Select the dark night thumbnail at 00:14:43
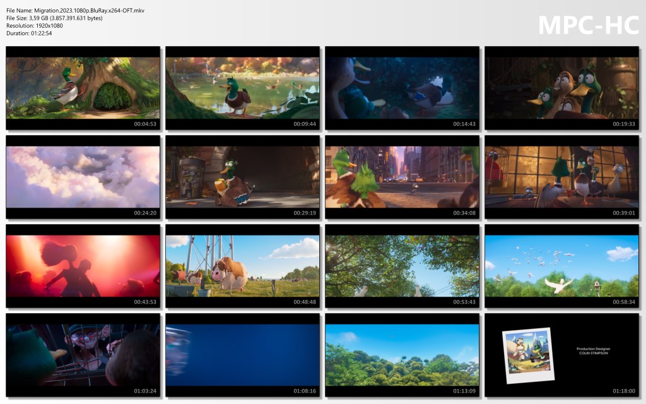 click(x=402, y=88)
